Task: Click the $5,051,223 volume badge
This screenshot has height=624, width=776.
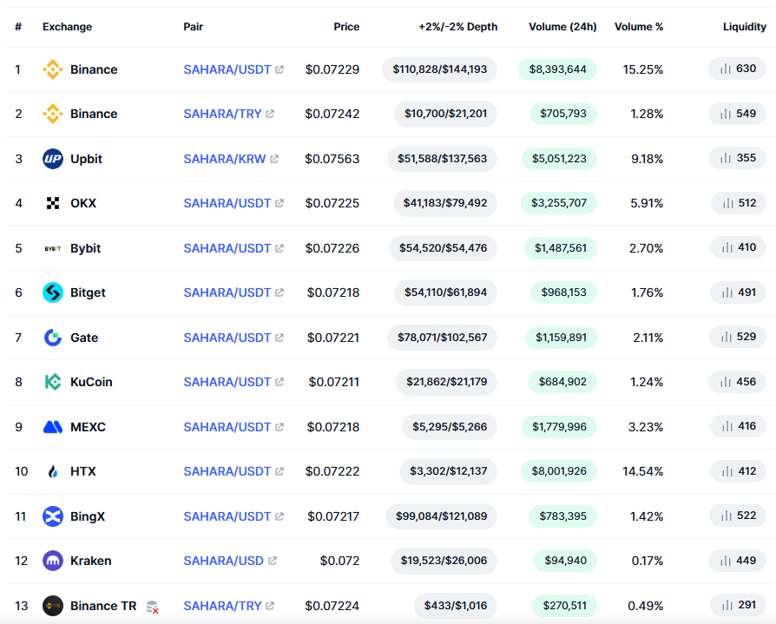Action: pyautogui.click(x=559, y=159)
